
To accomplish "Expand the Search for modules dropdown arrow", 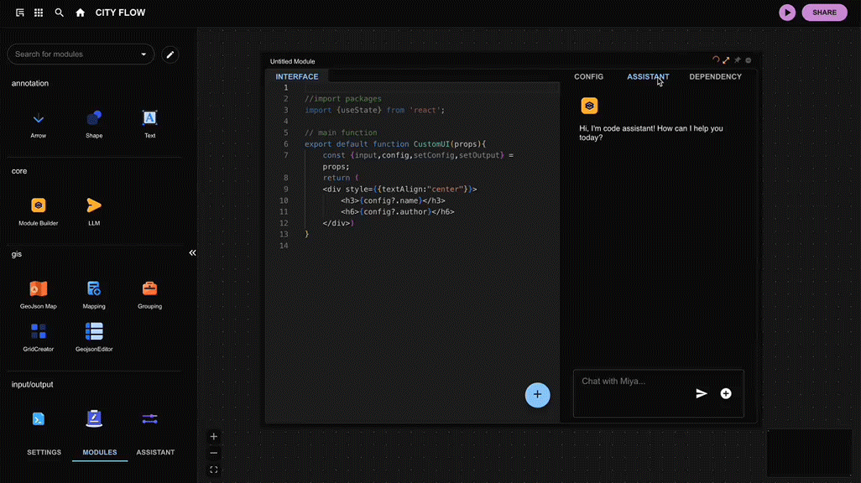I will (x=143, y=55).
